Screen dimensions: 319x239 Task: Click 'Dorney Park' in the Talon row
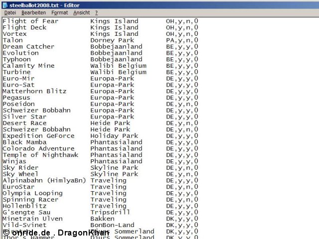tap(112, 40)
